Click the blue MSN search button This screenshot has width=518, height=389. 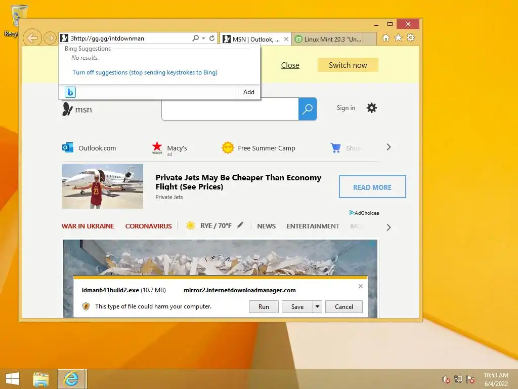308,109
